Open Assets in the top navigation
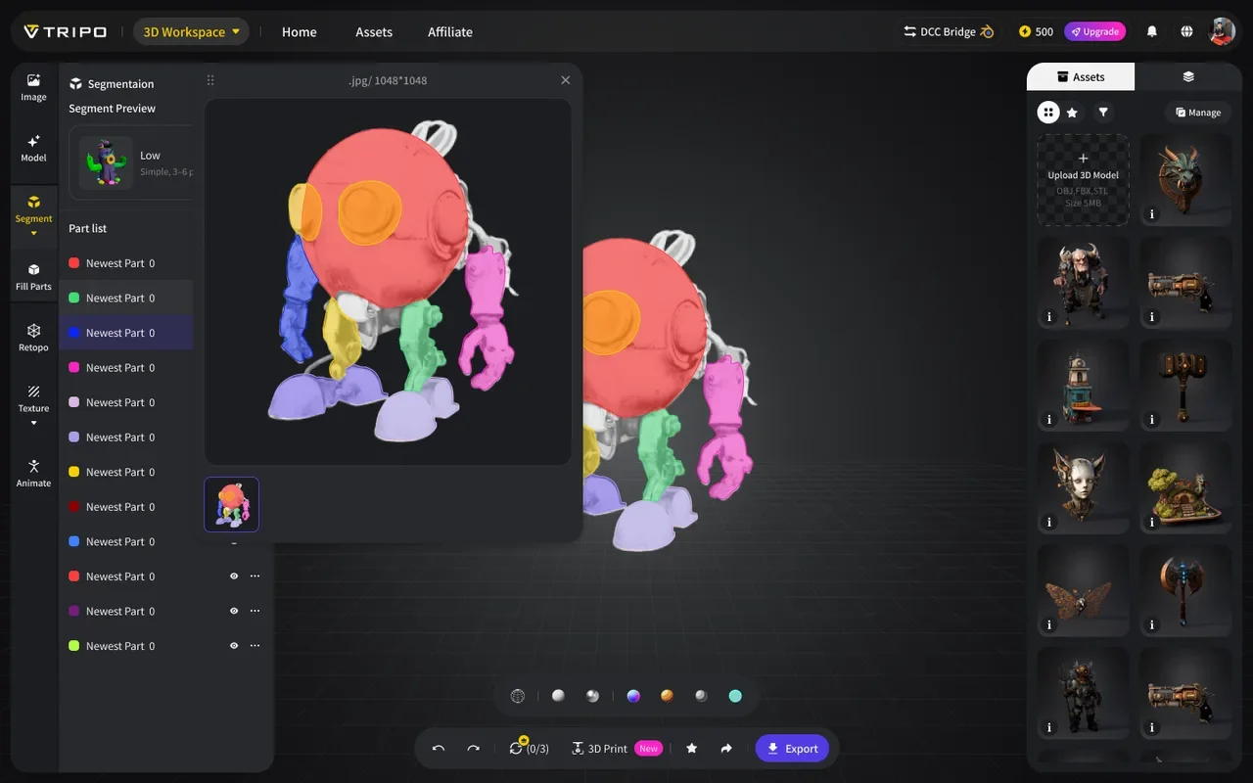This screenshot has width=1253, height=783. (x=374, y=31)
